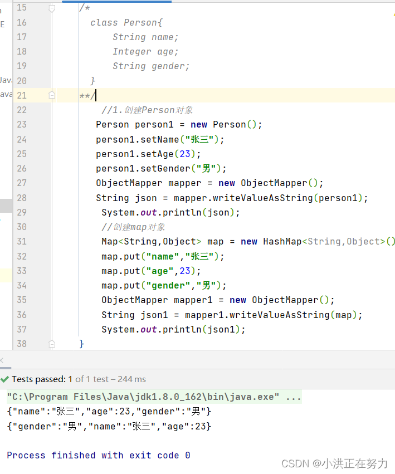Click line number 31 in the gutter
The height and width of the screenshot is (474, 395).
(x=22, y=242)
